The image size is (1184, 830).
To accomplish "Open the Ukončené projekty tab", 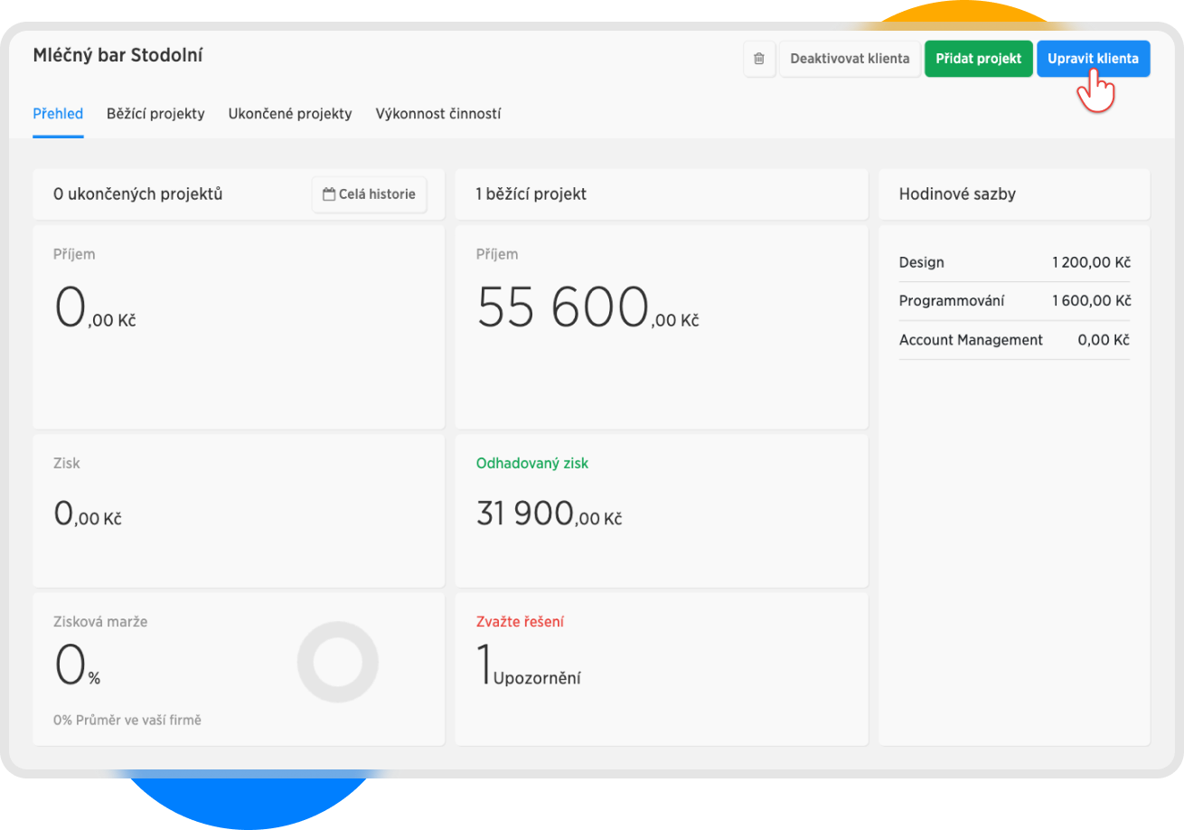I will click(x=290, y=114).
